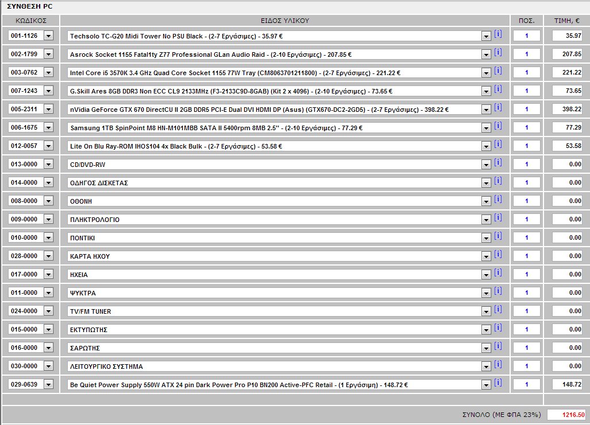Open the Be Quiet Power Supply dropdown
590x425 pixels.
pyautogui.click(x=486, y=385)
